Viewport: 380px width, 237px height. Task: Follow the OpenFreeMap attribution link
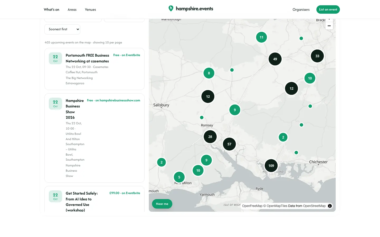(x=252, y=206)
